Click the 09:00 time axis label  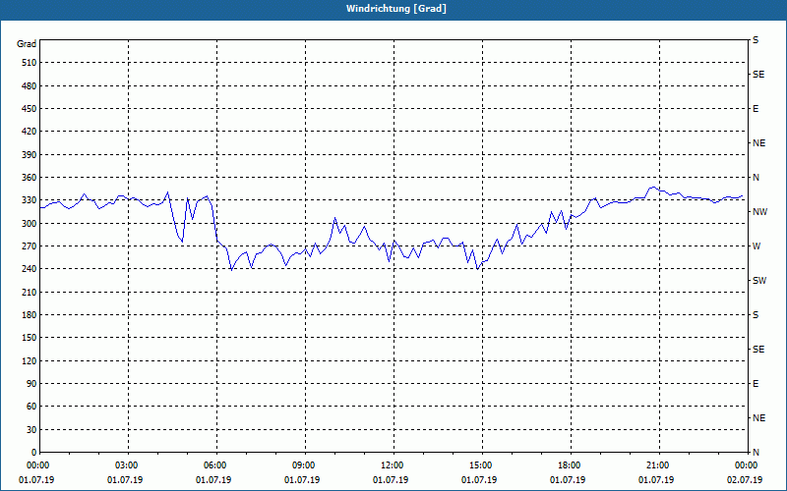(303, 465)
